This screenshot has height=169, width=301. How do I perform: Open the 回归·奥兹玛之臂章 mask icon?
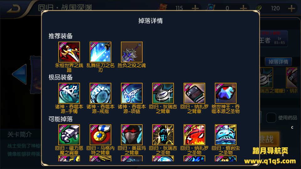(x=132, y=135)
